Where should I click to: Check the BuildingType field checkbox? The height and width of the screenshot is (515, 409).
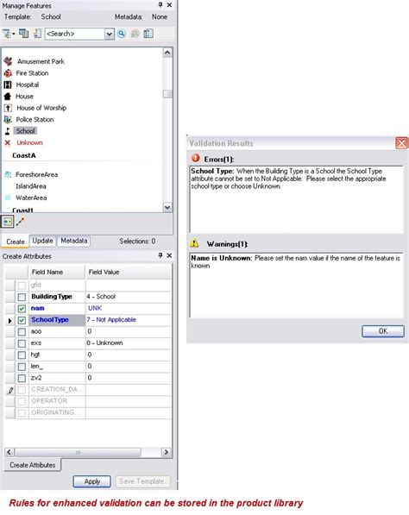[x=22, y=297]
